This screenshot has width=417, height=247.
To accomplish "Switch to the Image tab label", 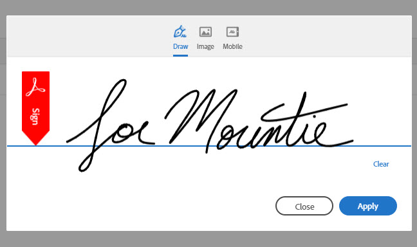I will [x=205, y=46].
